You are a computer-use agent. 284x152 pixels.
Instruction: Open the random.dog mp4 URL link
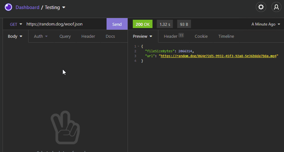(x=219, y=56)
